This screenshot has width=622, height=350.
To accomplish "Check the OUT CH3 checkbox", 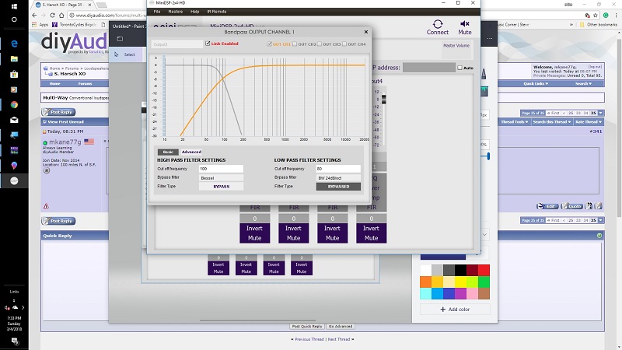I will [x=320, y=44].
